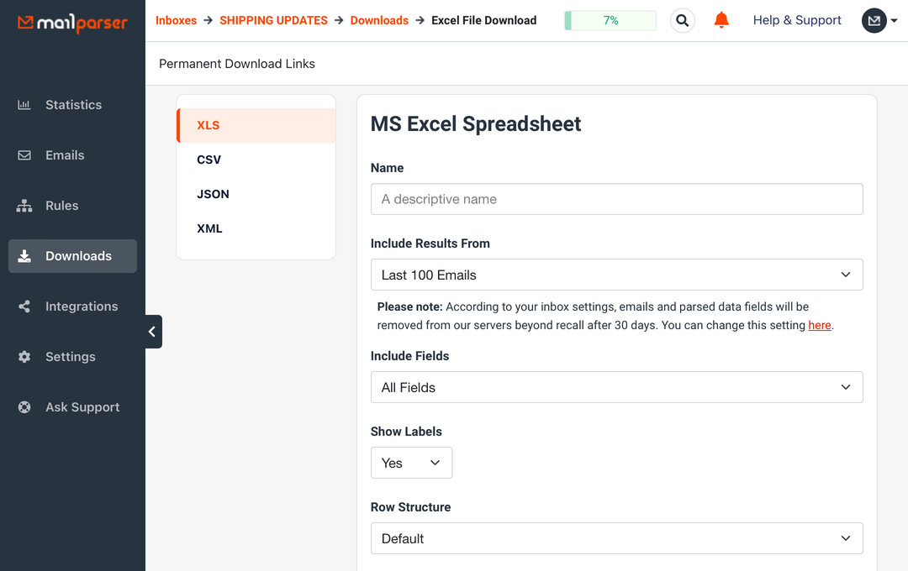Open the Row Structure dropdown
Image resolution: width=908 pixels, height=571 pixels.
[x=616, y=538]
